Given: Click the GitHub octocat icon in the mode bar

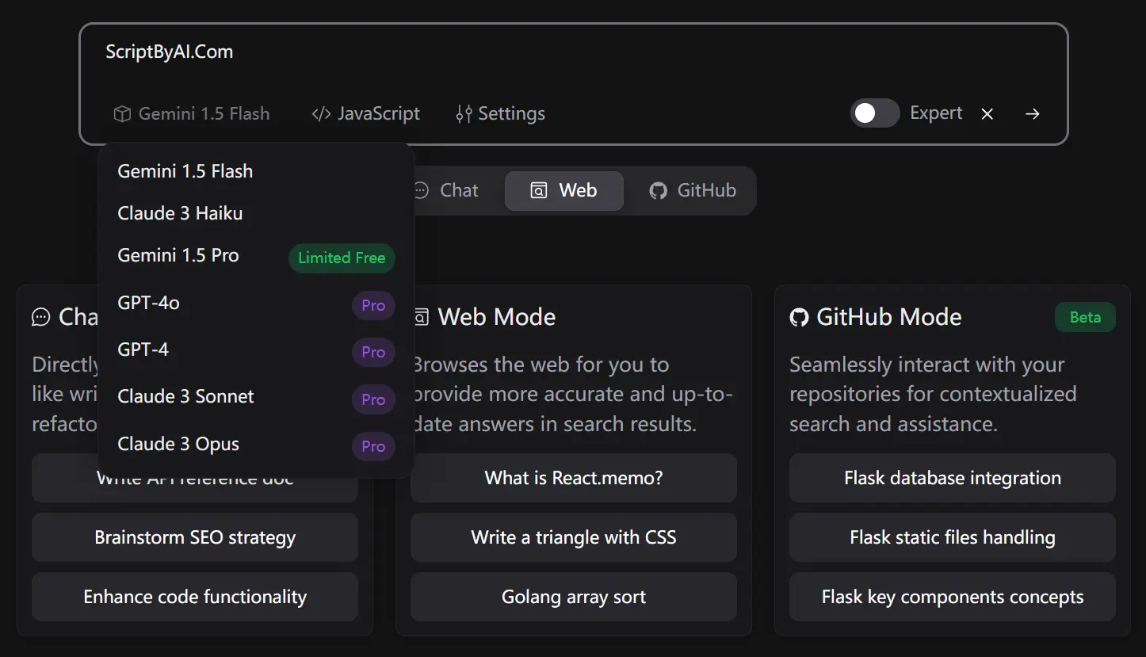Looking at the screenshot, I should pyautogui.click(x=658, y=190).
